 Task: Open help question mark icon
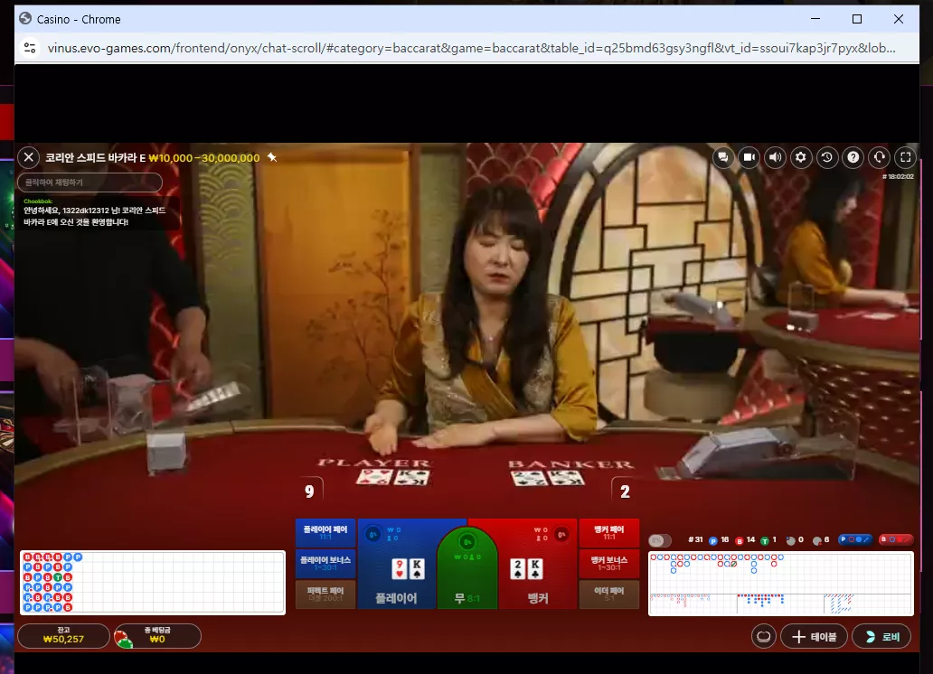[853, 157]
